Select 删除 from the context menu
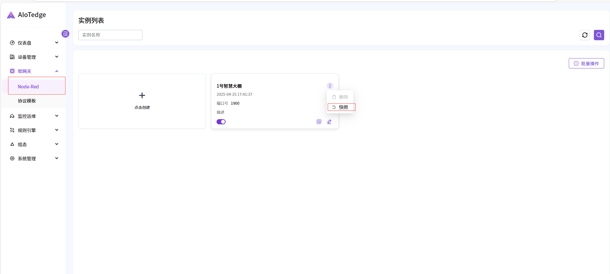The width and height of the screenshot is (610, 274). pyautogui.click(x=340, y=97)
